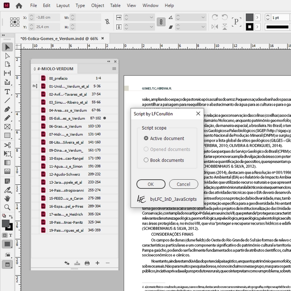Select Book documents radio button
The height and width of the screenshot is (291, 291).
point(146,160)
